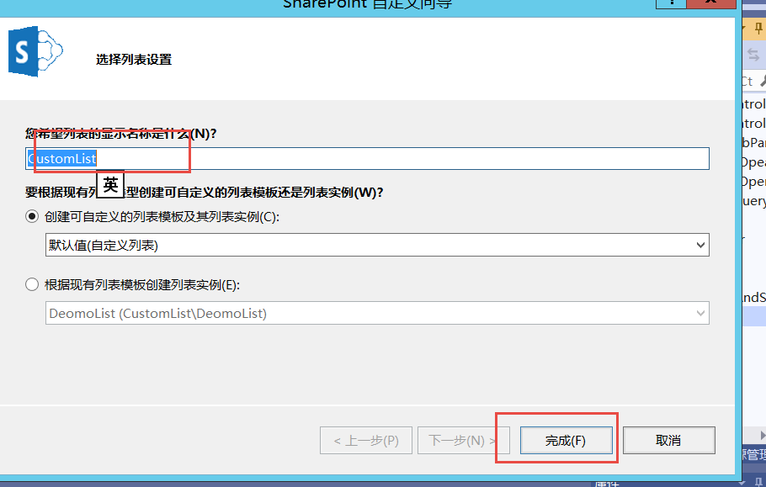Click the pin icon in background panel
Viewport: 766px width, 487px height.
758,29
